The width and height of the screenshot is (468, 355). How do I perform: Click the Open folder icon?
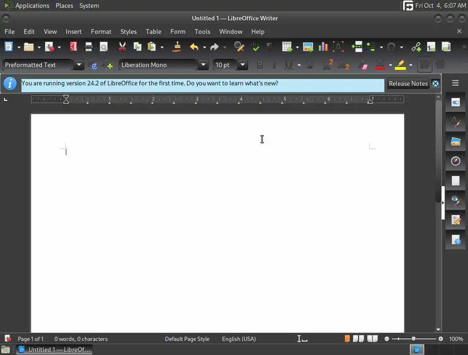[x=29, y=47]
